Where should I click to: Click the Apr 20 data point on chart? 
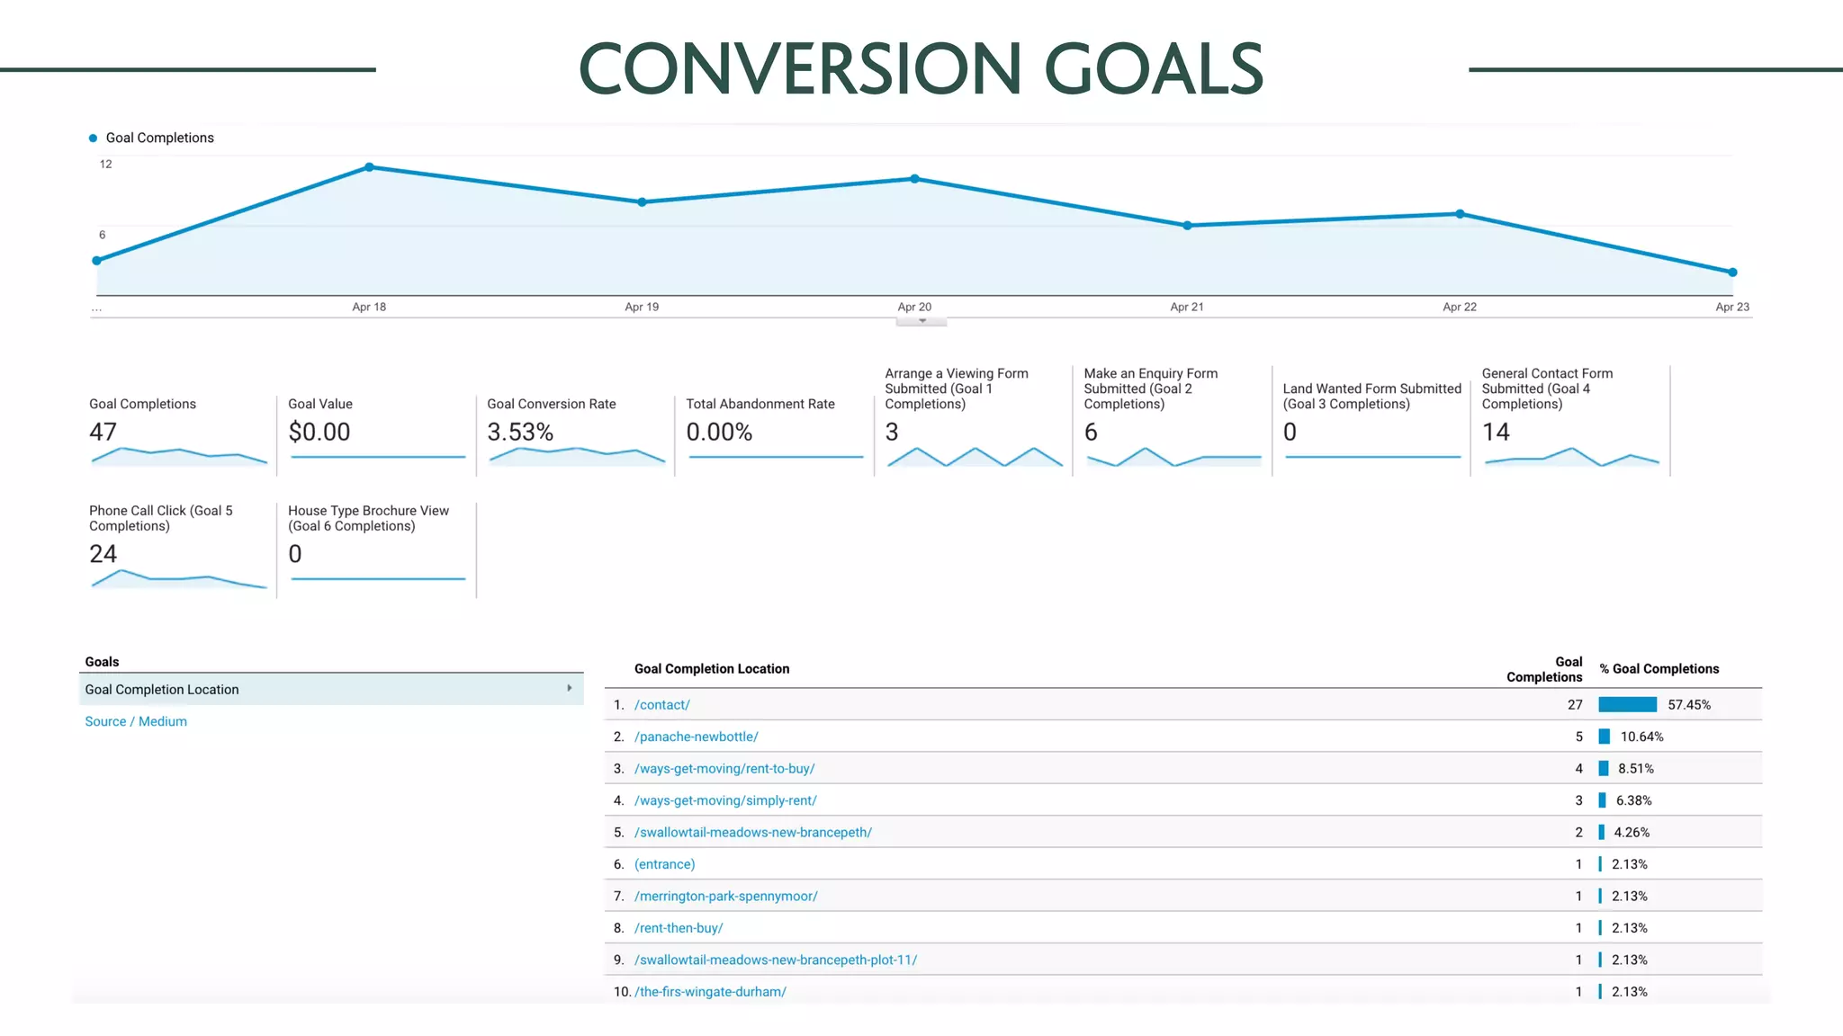pos(914,179)
